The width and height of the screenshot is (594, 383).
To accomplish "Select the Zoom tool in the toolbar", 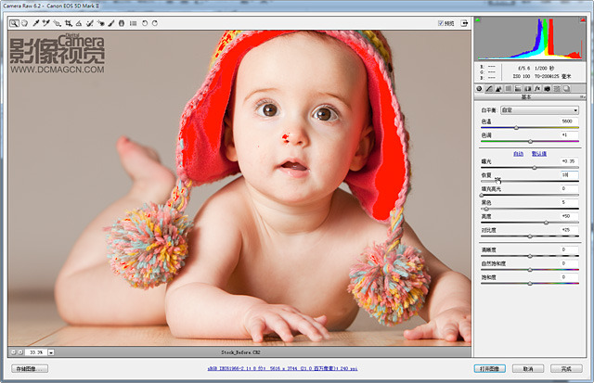I will [15, 22].
